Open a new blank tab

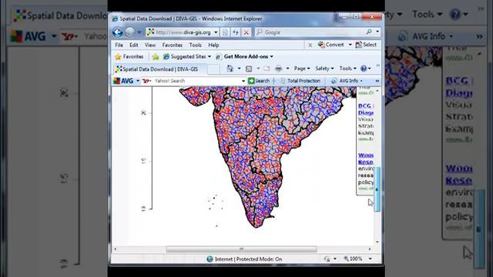click(213, 69)
